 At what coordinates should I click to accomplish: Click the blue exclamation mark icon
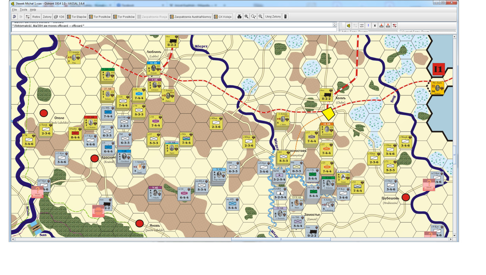[368, 25]
